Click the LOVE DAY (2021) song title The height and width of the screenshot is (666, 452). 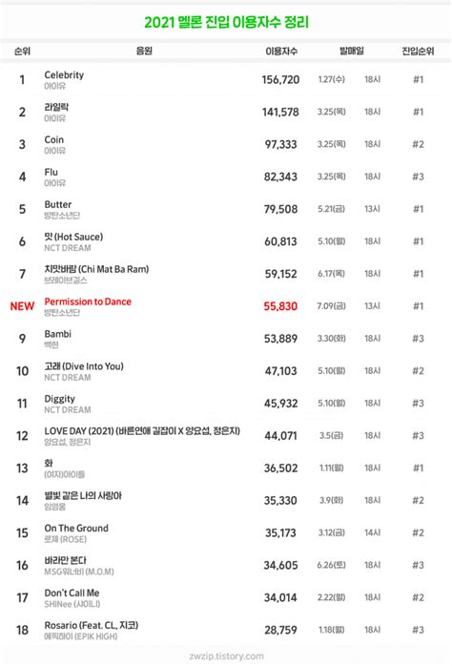coord(142,431)
